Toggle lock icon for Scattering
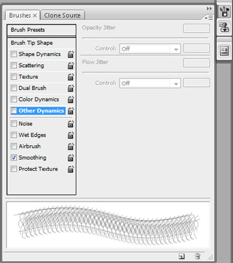Image resolution: width=233 pixels, height=263 pixels. pyautogui.click(x=70, y=65)
